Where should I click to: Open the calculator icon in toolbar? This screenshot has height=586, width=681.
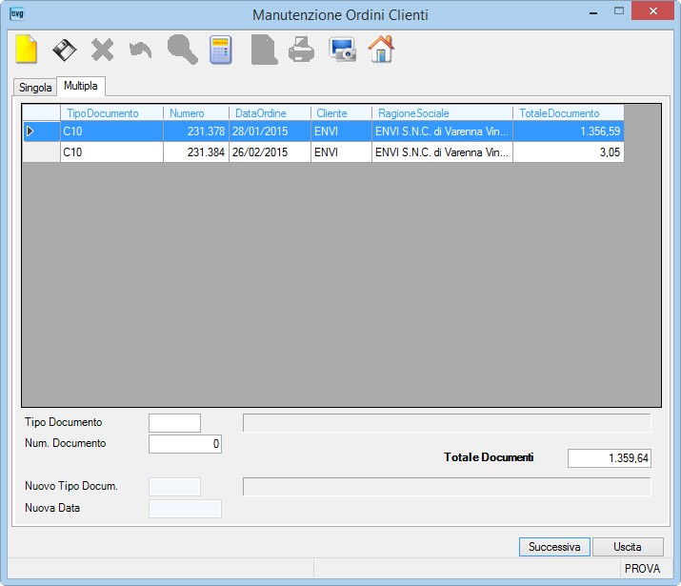[x=221, y=50]
